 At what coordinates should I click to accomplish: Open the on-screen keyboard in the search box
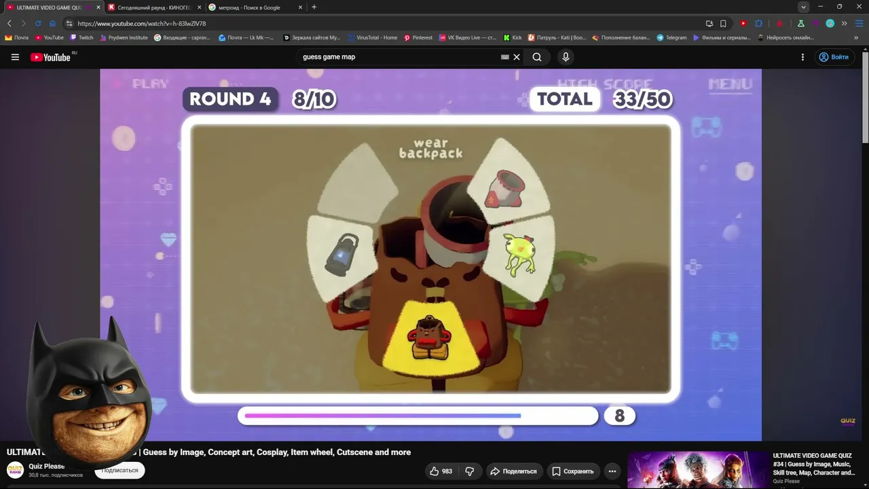click(x=504, y=57)
